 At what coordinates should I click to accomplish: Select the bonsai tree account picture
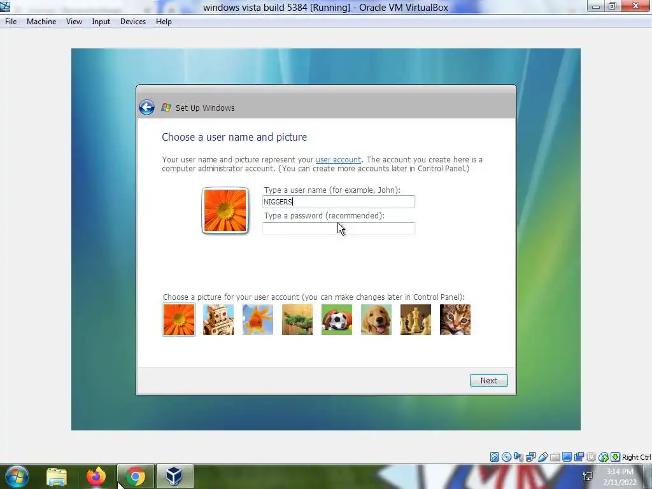pyautogui.click(x=297, y=320)
